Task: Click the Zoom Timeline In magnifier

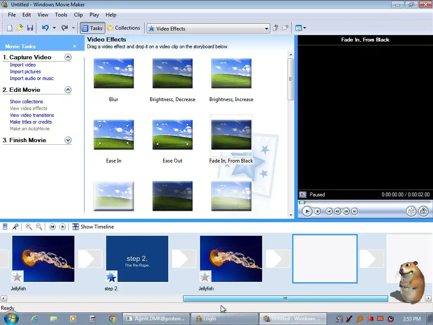Action: [29, 227]
